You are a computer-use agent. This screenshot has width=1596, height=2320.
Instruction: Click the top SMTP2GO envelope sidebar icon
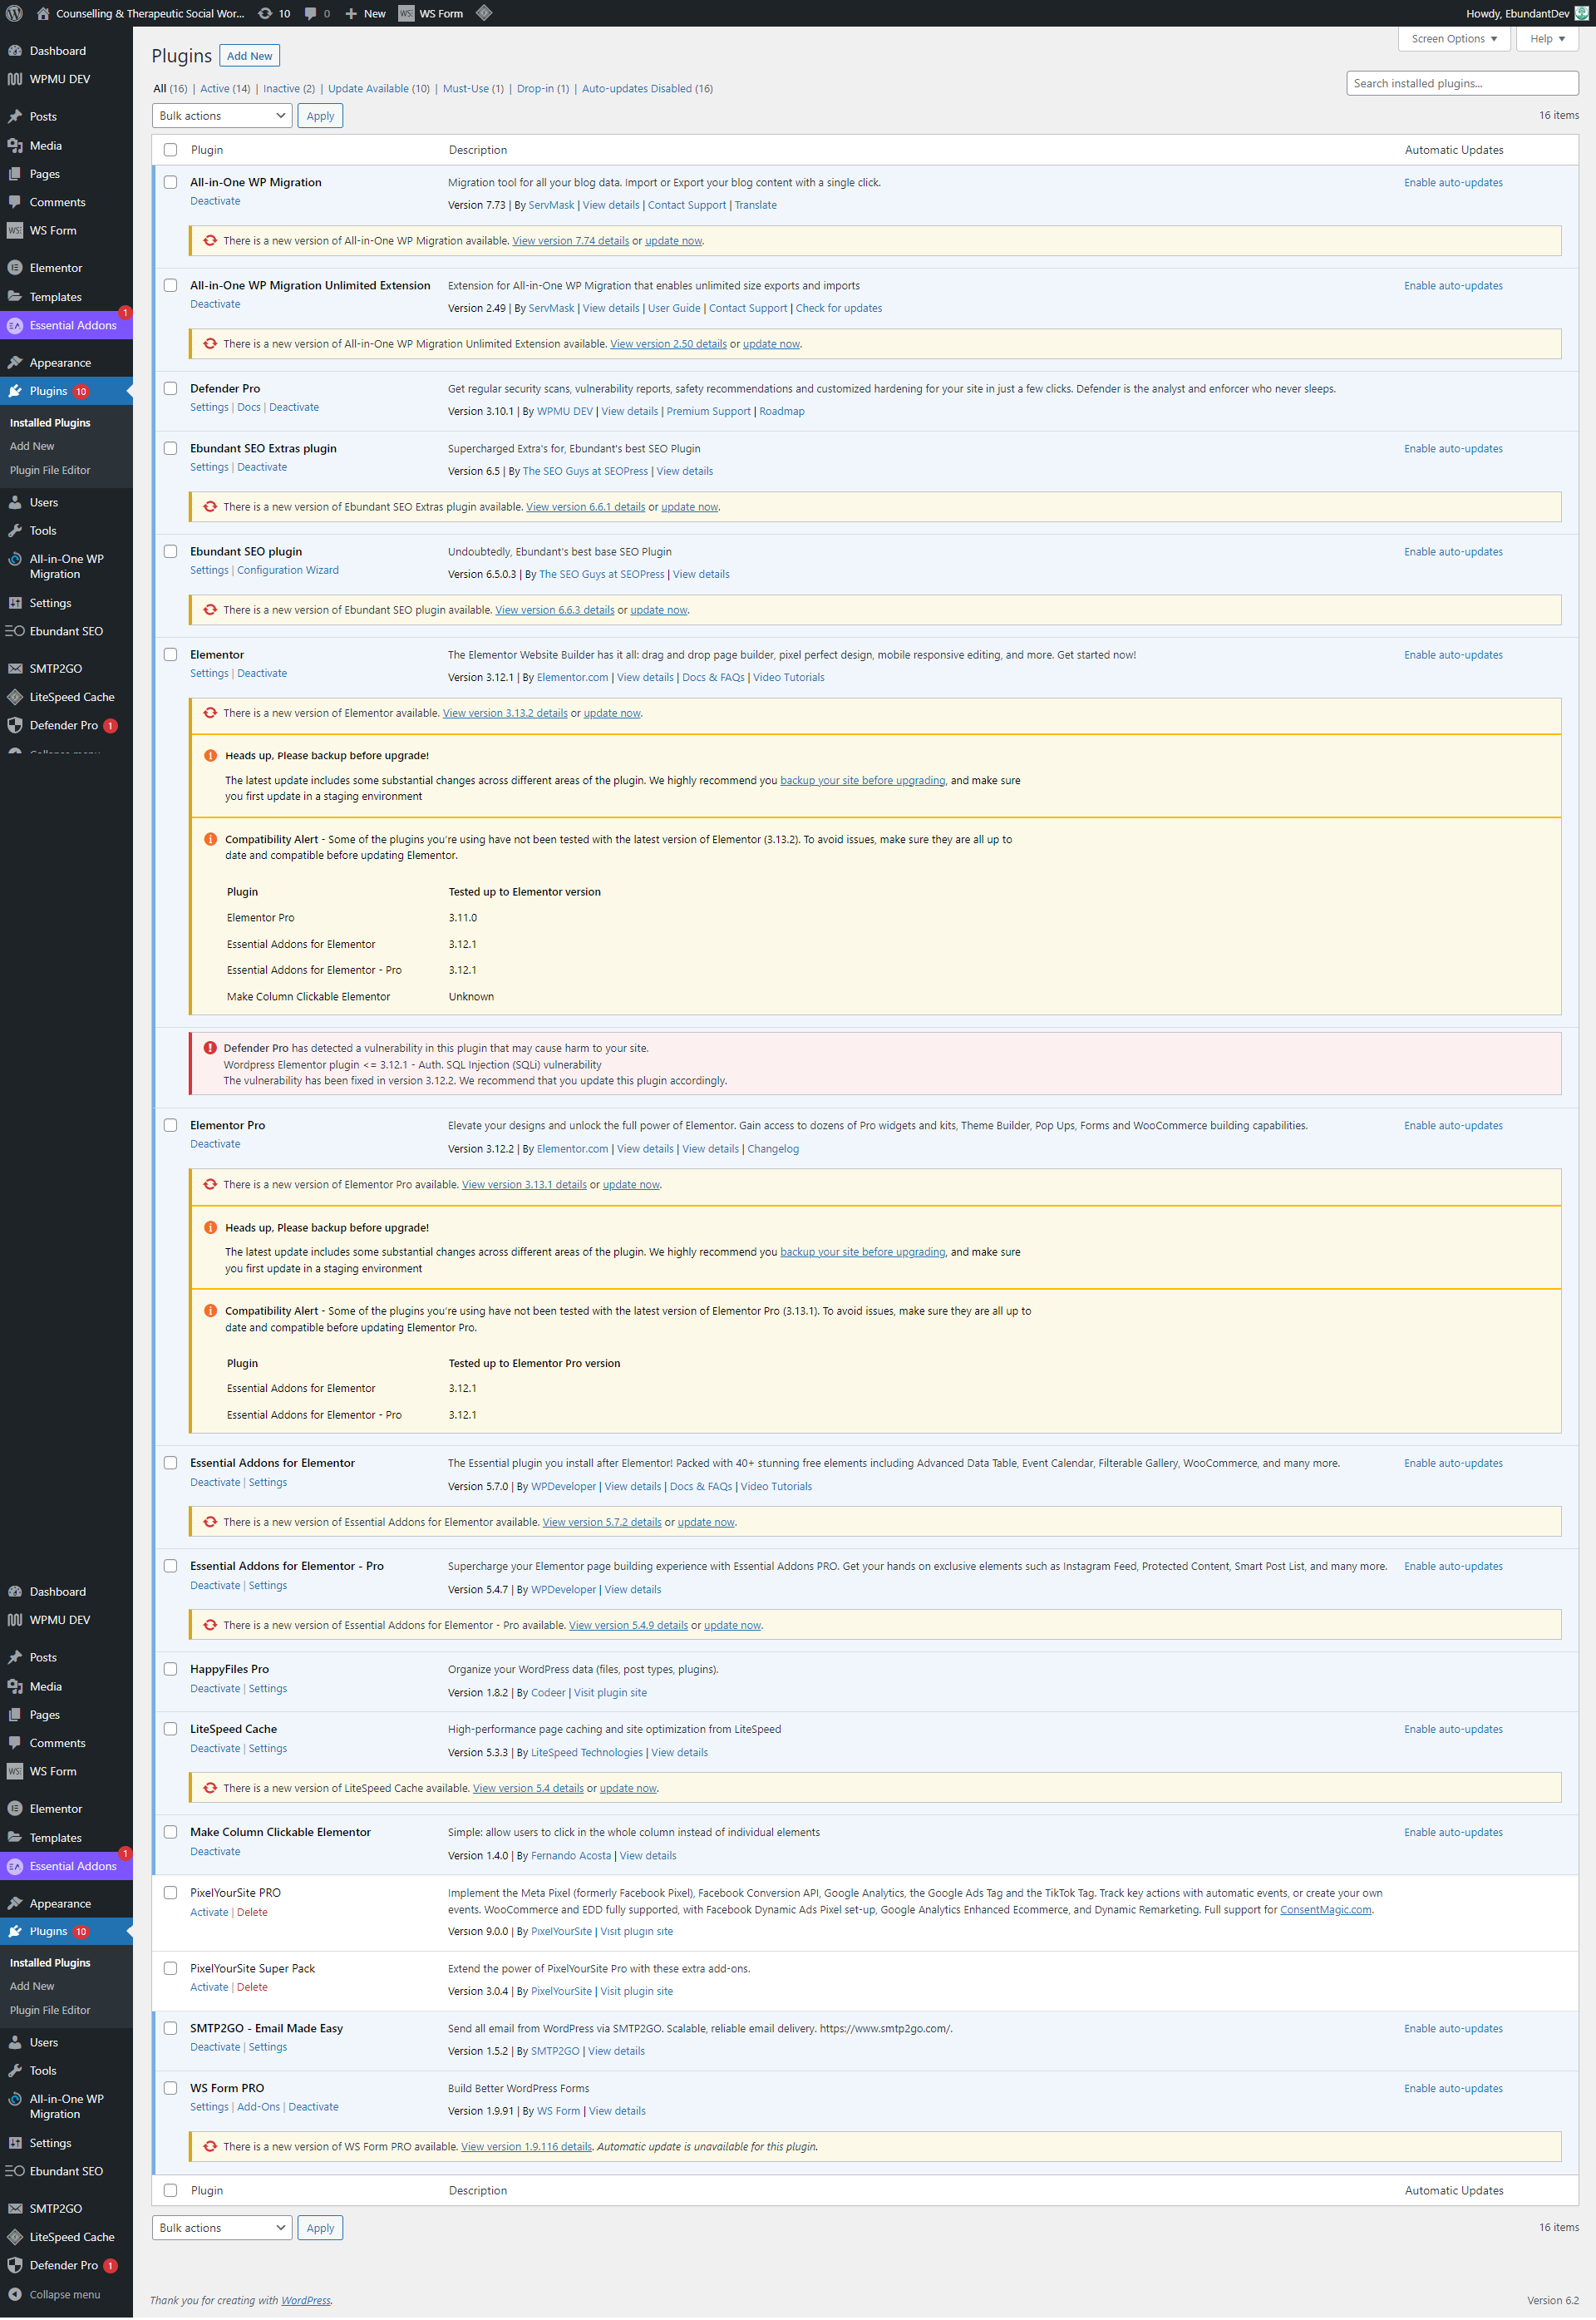[14, 669]
